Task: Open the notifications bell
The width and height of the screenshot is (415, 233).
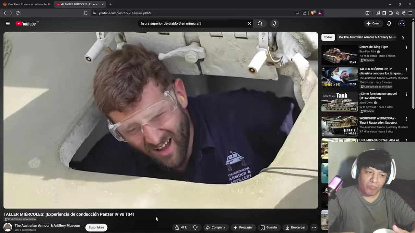Action: pyautogui.click(x=389, y=23)
